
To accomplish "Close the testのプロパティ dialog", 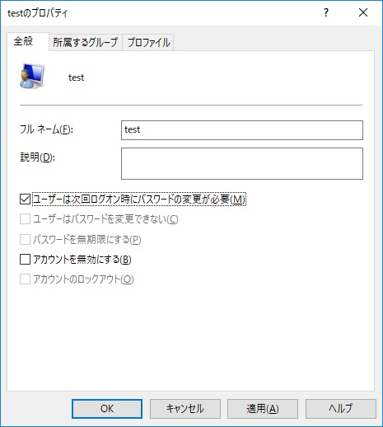I will tap(363, 12).
